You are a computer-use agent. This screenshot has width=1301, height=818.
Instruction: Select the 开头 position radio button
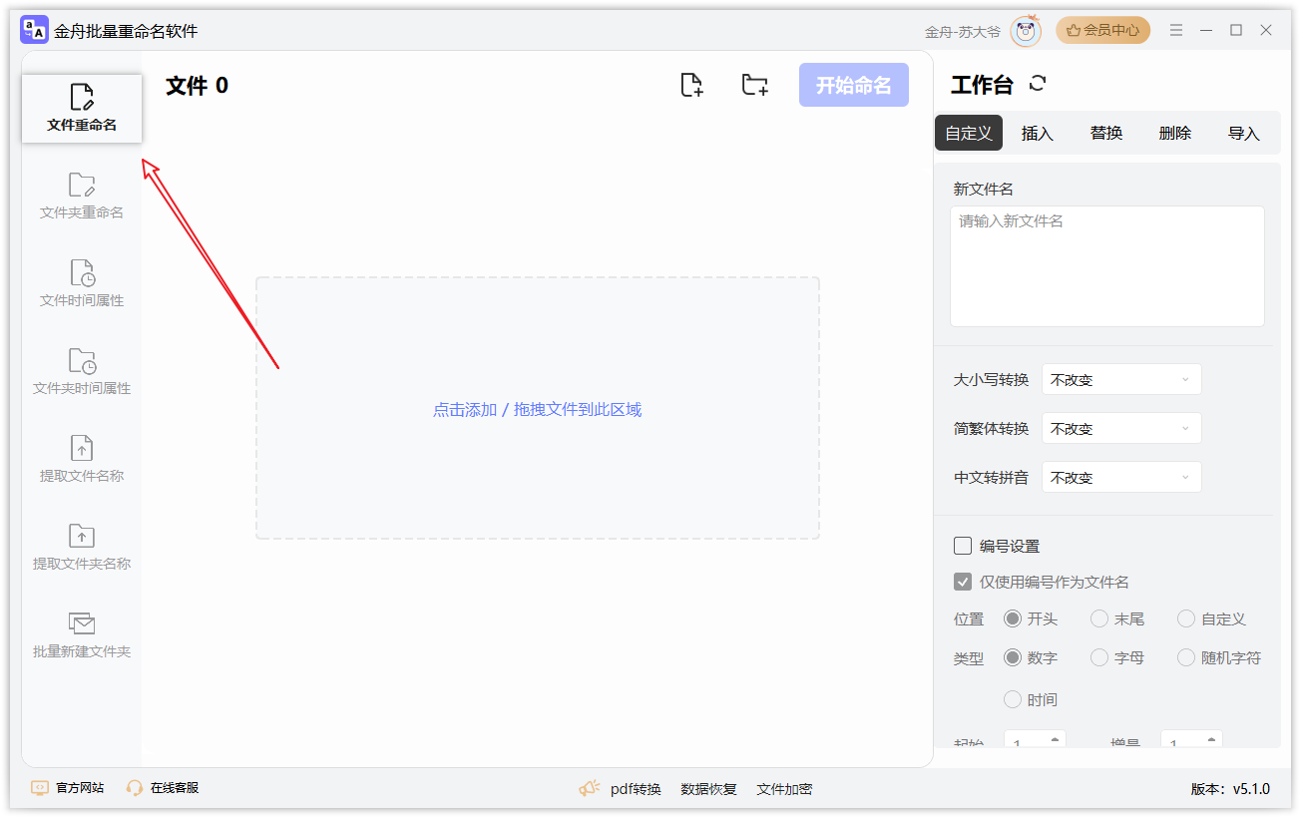click(1013, 618)
